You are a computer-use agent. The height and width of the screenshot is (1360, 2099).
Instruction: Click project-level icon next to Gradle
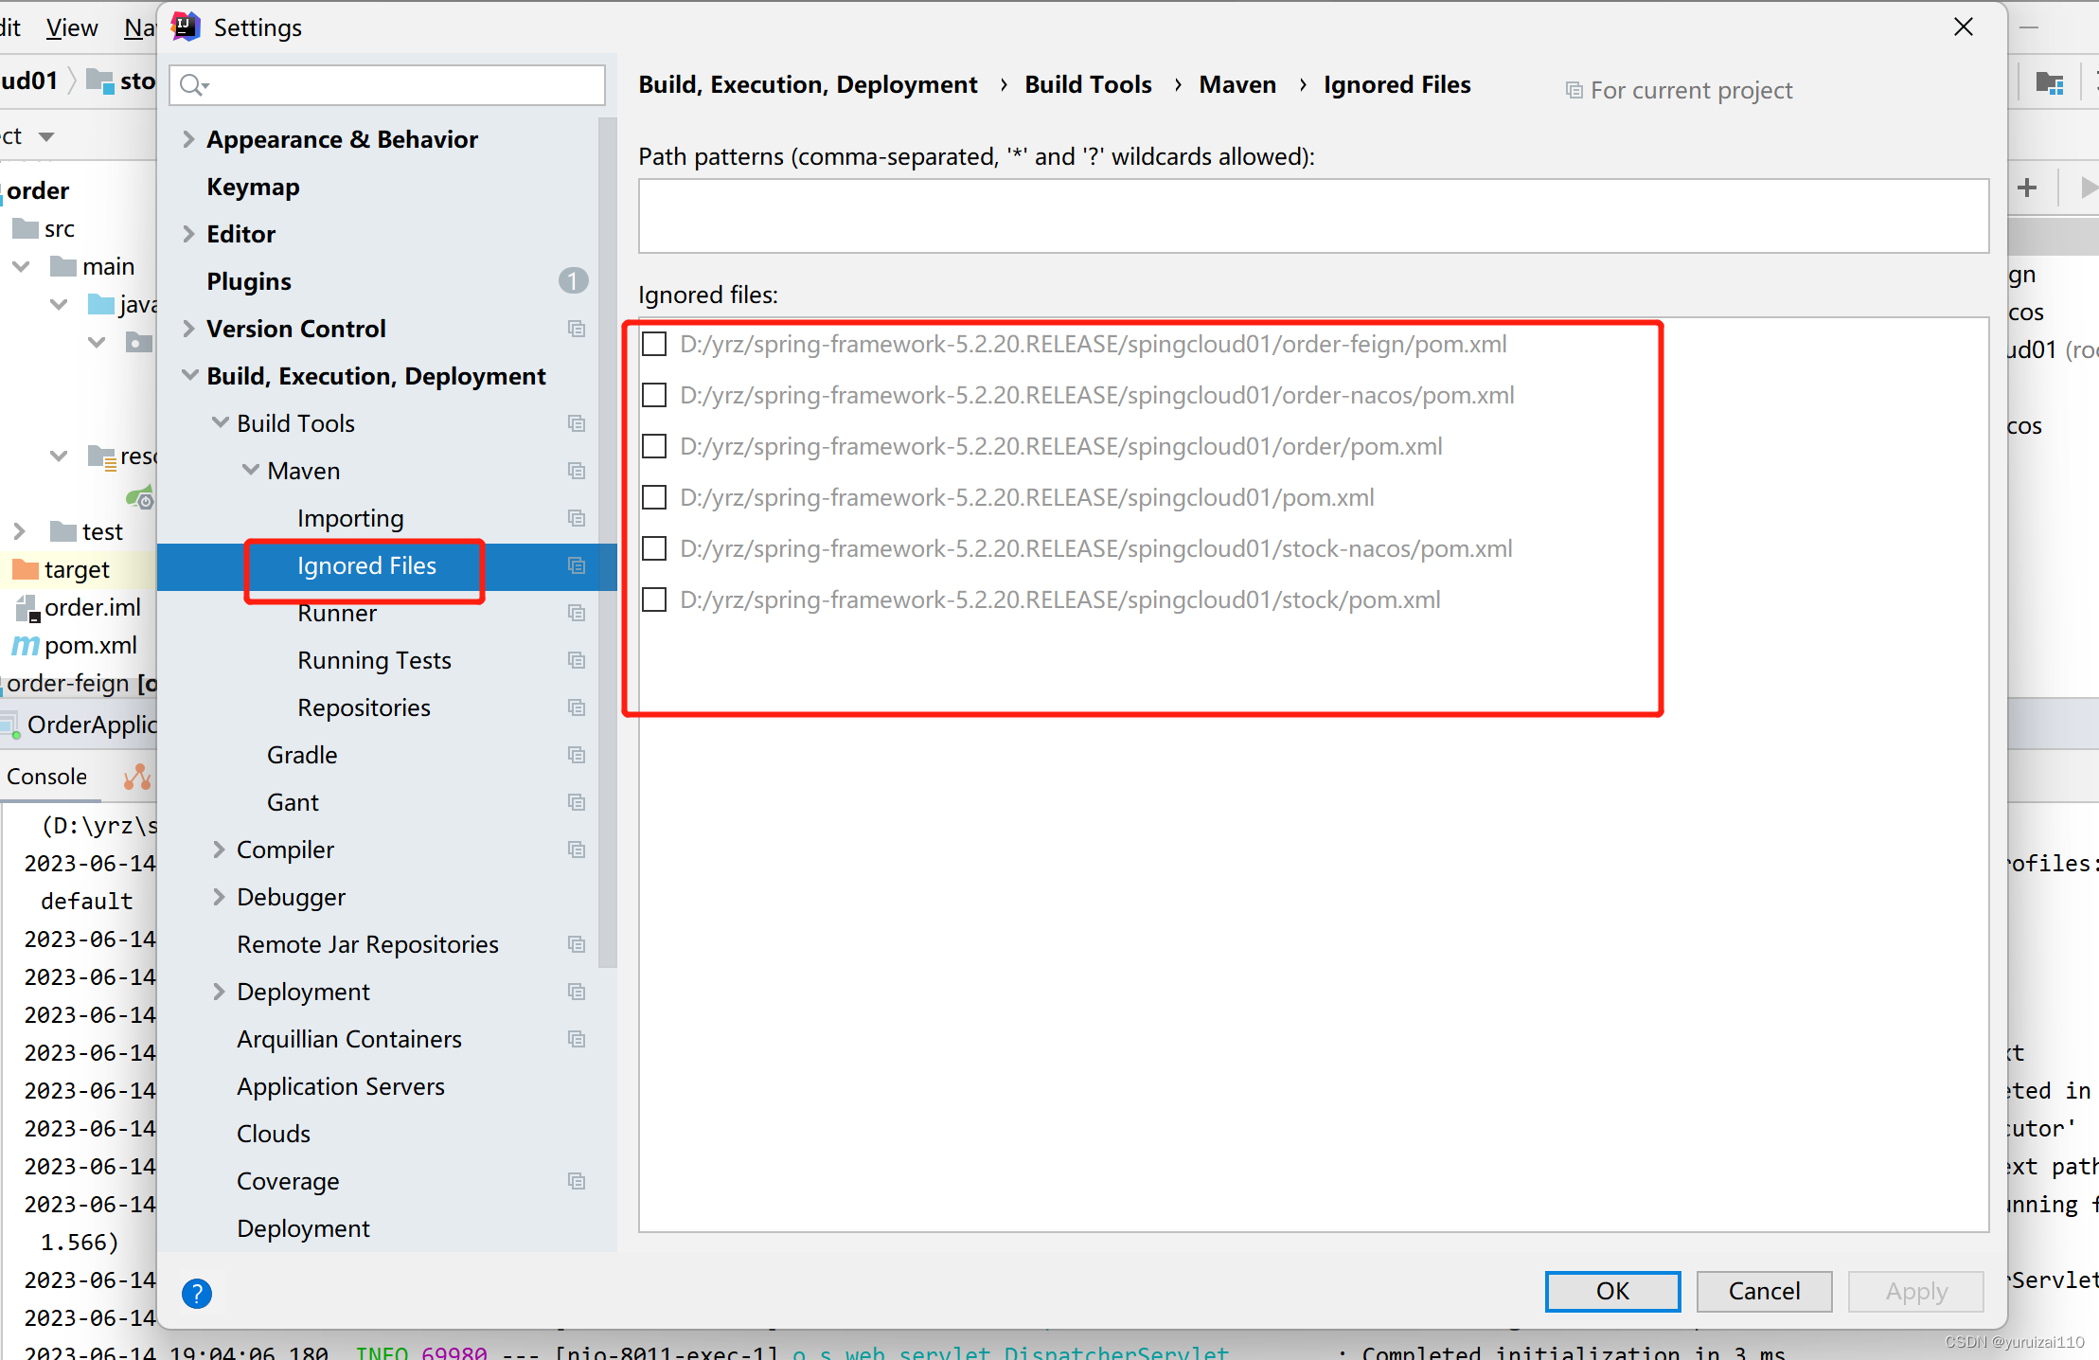click(x=576, y=755)
